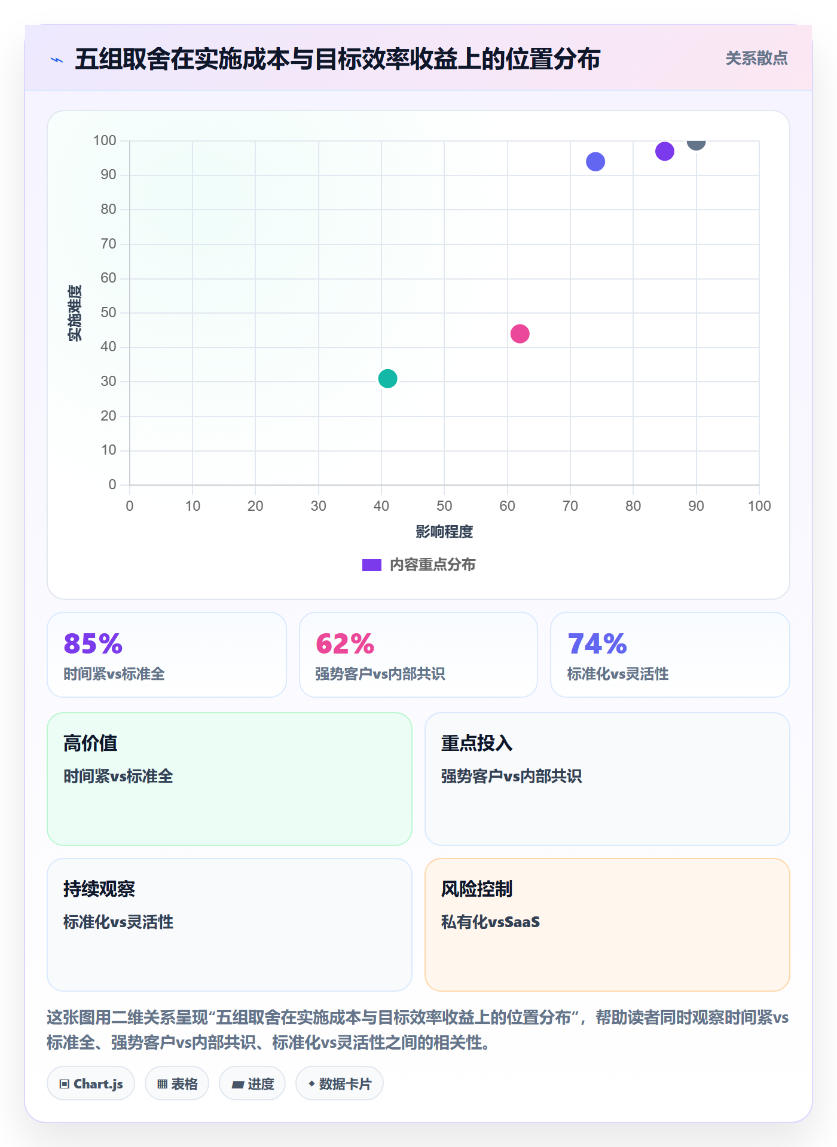Open the 风险控制 quadrant card

[607, 925]
